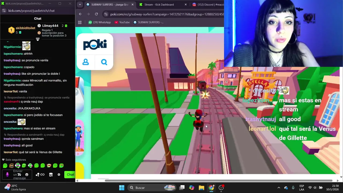Viewport: 343px width, 193px height.
Task: Reload the Poki page
Action: click(96, 14)
